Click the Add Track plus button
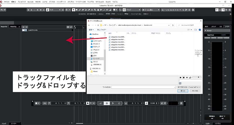The width and height of the screenshot is (234, 125). 24,27
